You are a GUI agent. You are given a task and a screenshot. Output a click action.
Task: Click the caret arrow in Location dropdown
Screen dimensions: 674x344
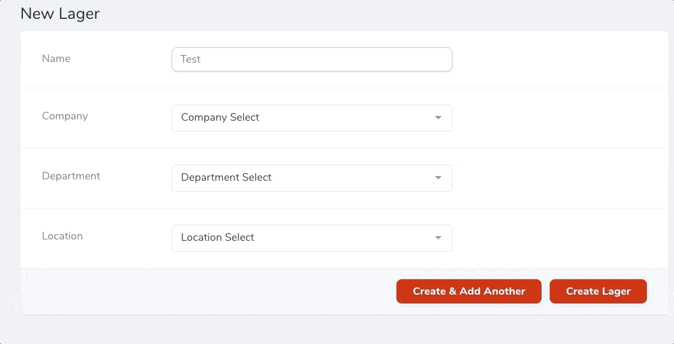[x=438, y=238]
